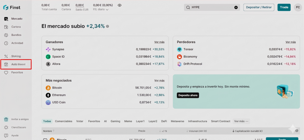
Task: Expand the P/L diario dropdown
Action: point(101,9)
